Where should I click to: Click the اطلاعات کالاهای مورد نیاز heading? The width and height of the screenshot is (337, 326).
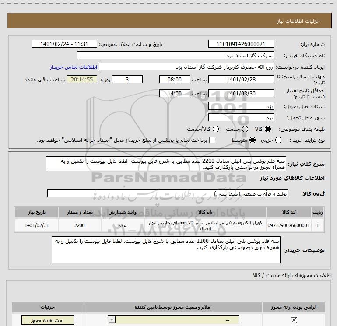[x=292, y=178]
